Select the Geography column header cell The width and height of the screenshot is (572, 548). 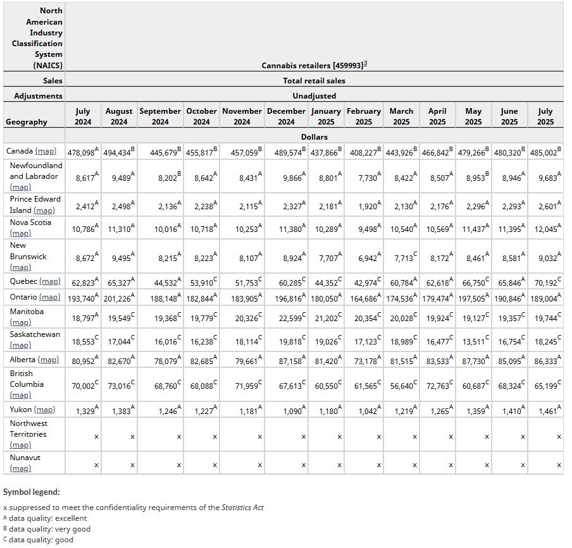pos(26,122)
